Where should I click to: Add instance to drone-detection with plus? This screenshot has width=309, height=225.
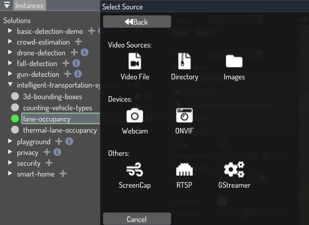point(74,53)
